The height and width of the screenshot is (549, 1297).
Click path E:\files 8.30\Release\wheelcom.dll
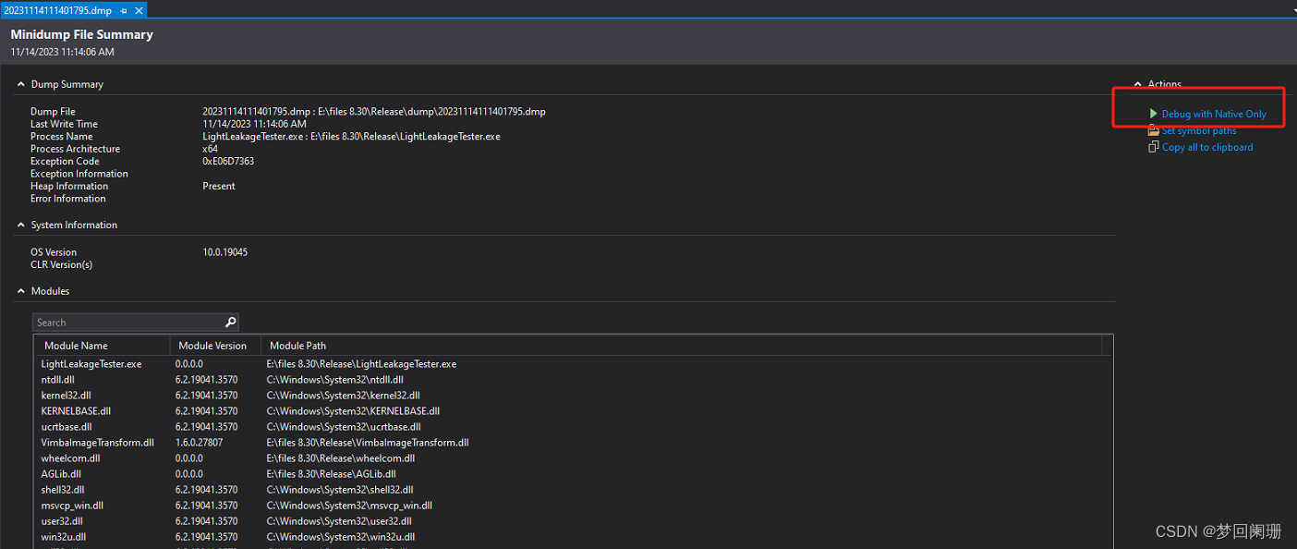point(341,458)
